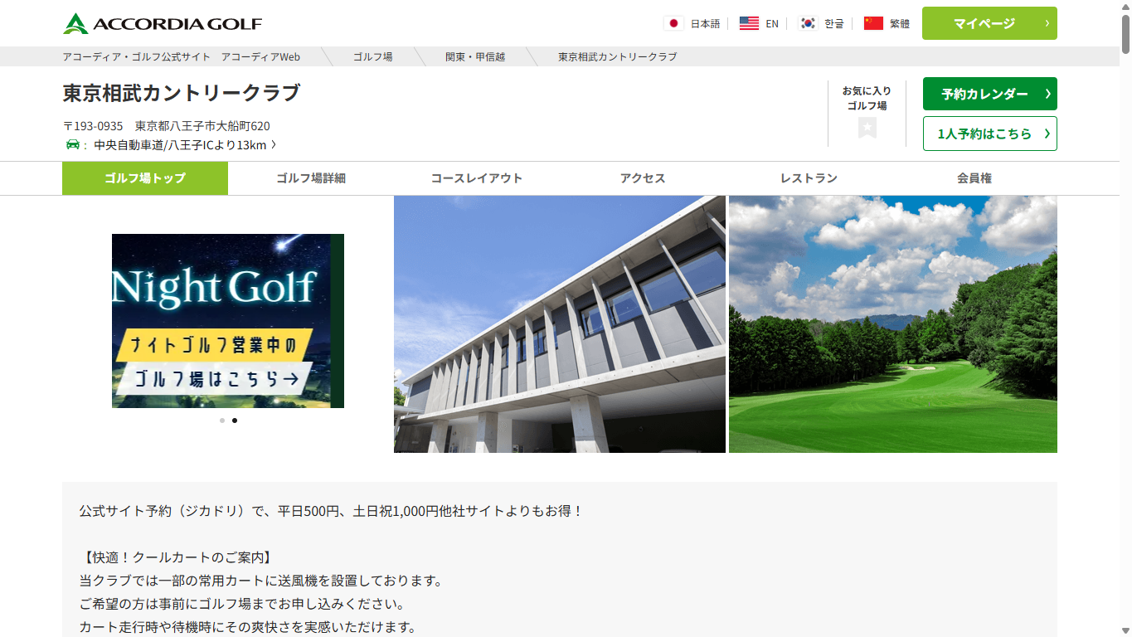Click 東京相武カントリークラブ breadcrumb

point(617,56)
